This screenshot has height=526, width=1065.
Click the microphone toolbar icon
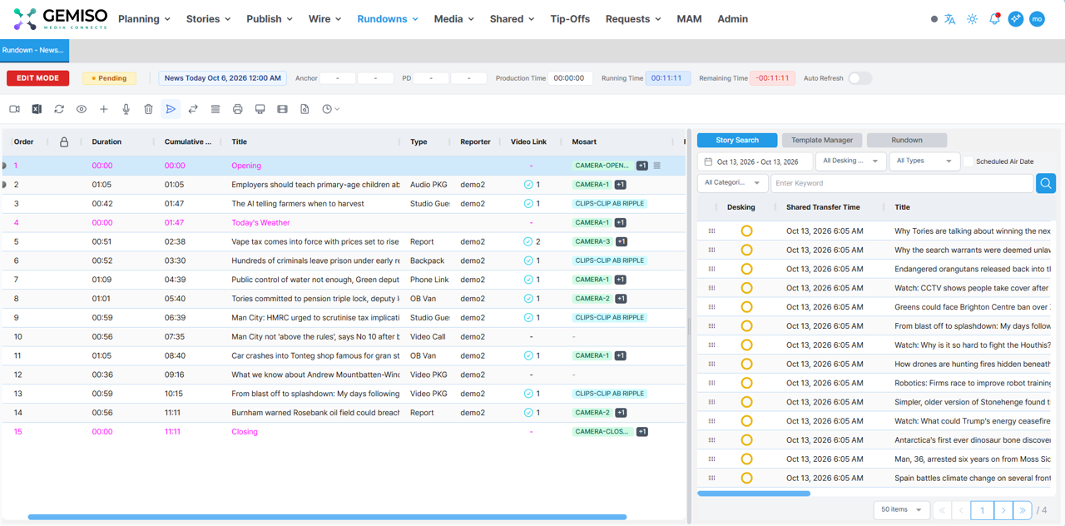(126, 109)
